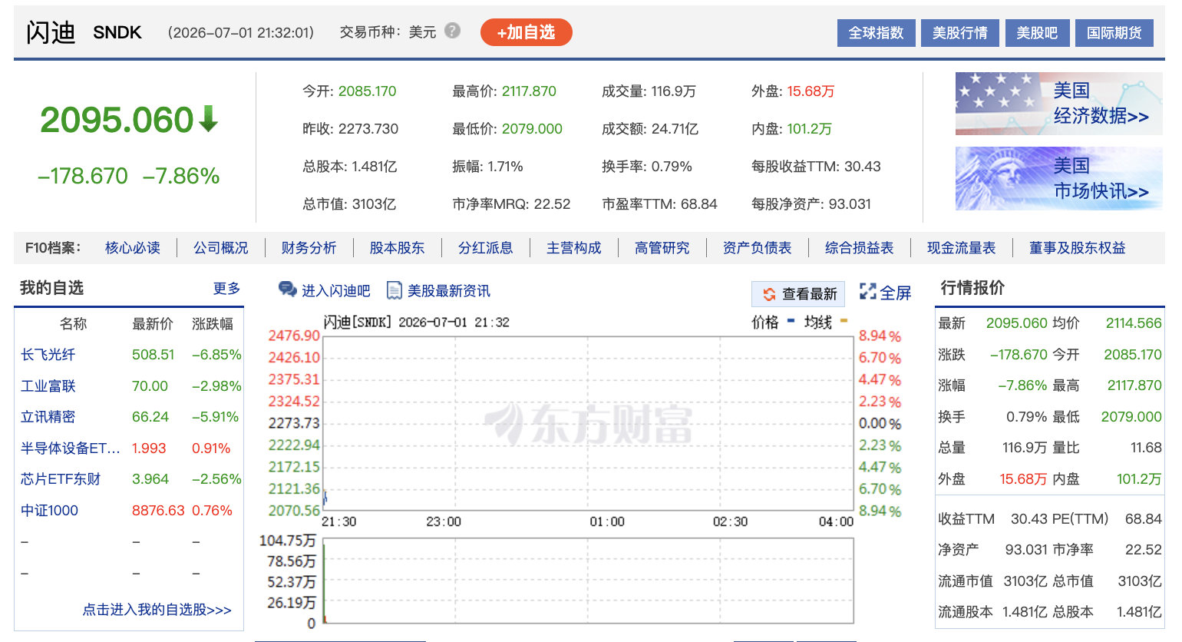Click the green down arrow beside price
This screenshot has height=642, width=1182.
(x=209, y=119)
